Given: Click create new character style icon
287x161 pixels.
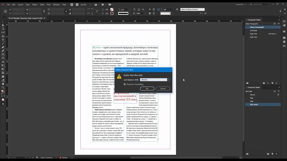Looking at the screenshot, I should coord(272,154).
